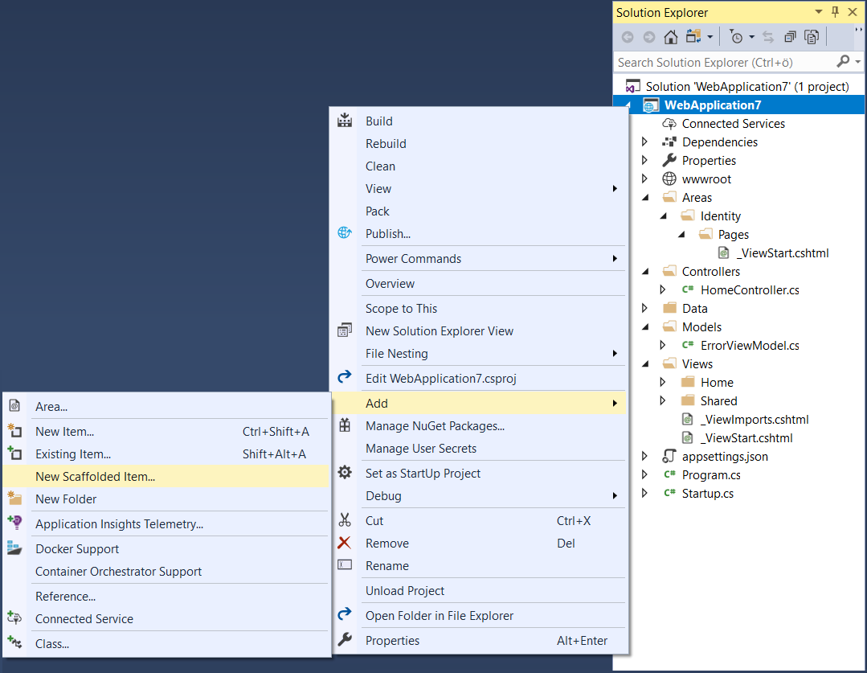Screen dimensions: 867x673
Task: Click the Open Folder in File Explorer arrow icon
Action: [345, 613]
